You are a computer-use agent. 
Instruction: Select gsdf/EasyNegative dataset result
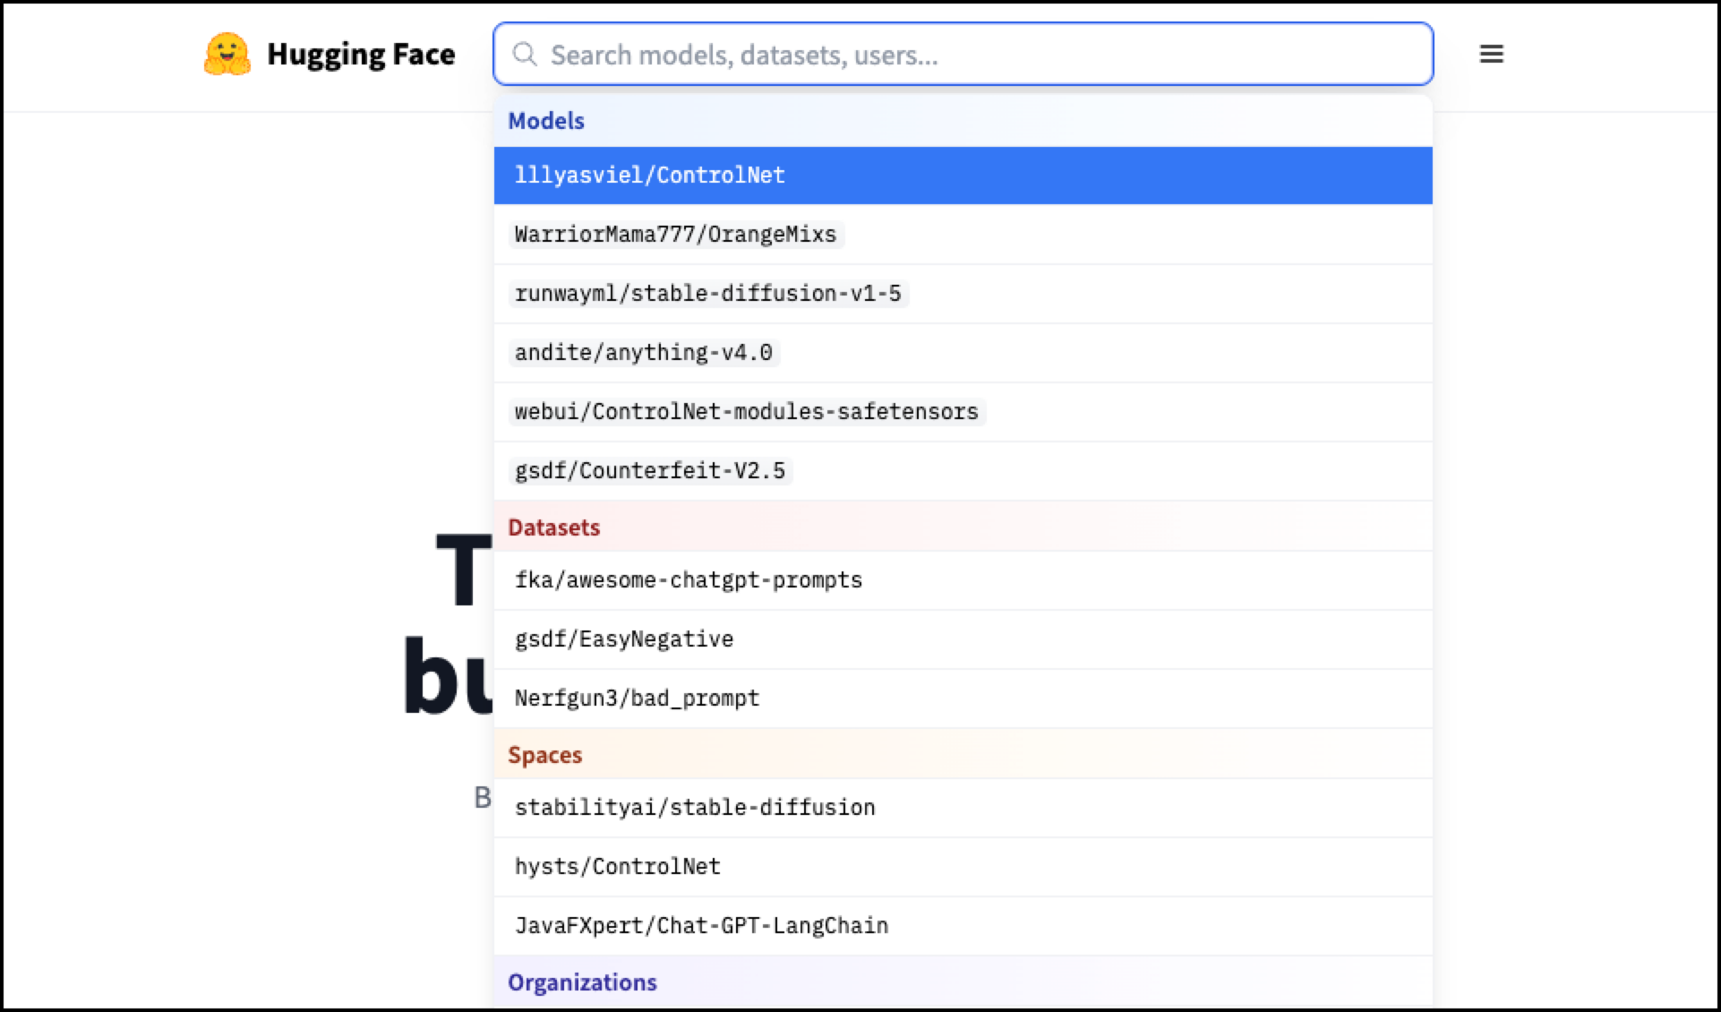coord(623,639)
